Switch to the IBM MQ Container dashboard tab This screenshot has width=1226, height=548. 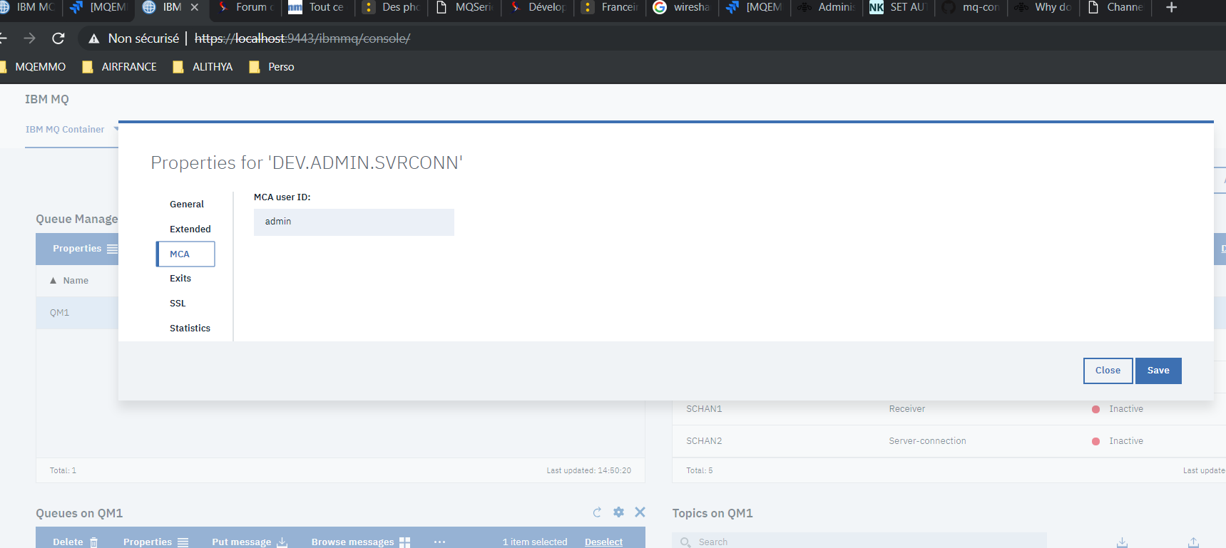(x=65, y=130)
